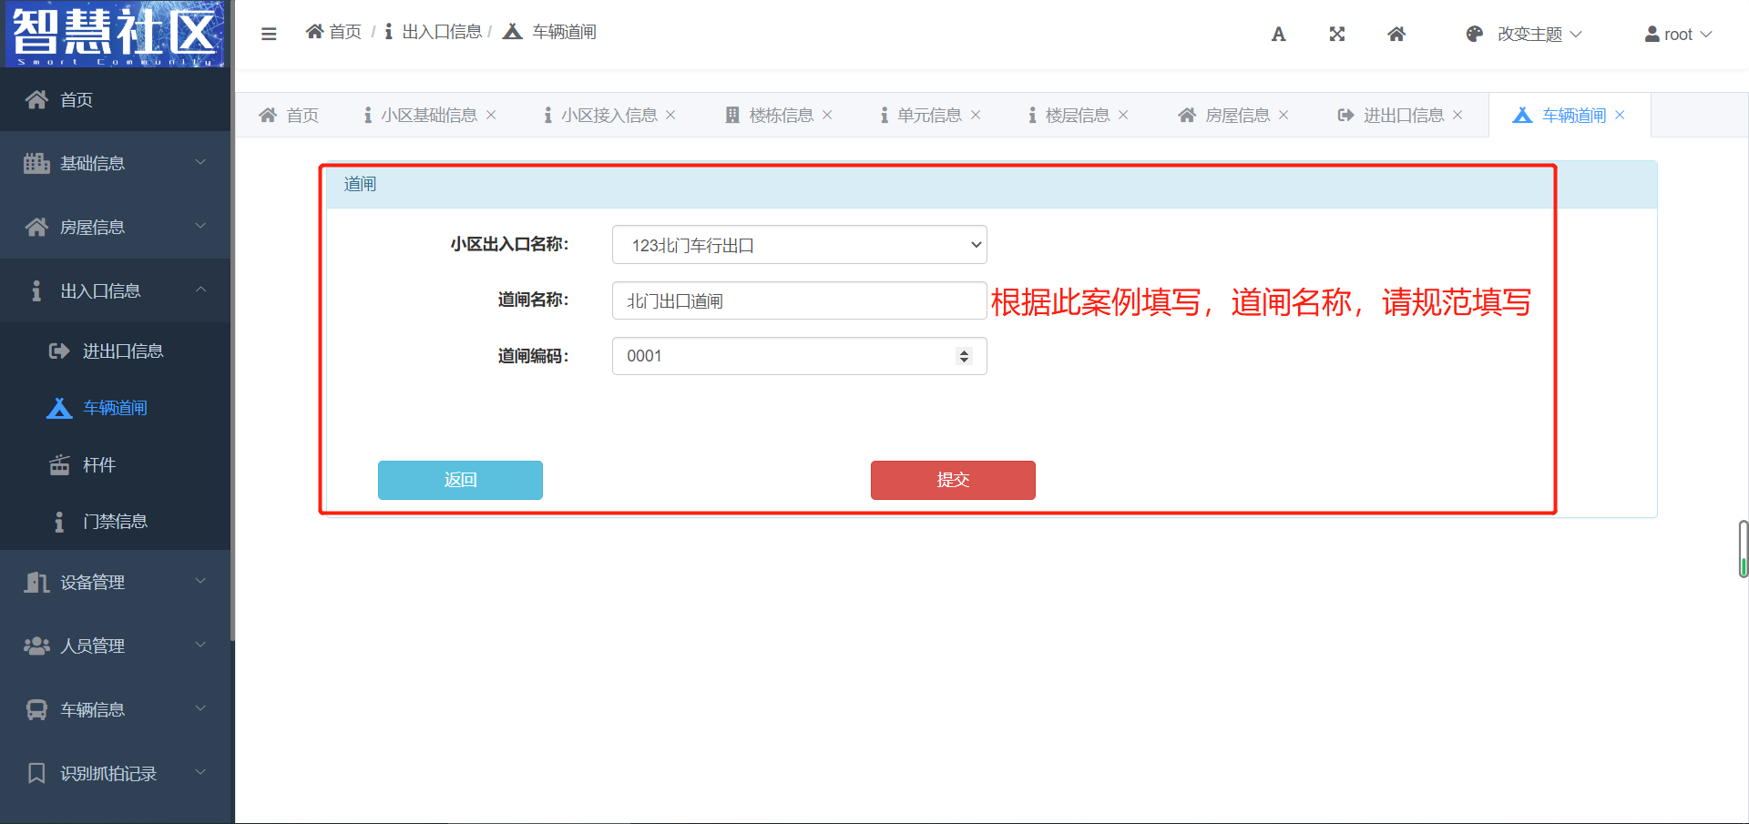Open the 改变主题 theme dropdown

click(x=1524, y=35)
